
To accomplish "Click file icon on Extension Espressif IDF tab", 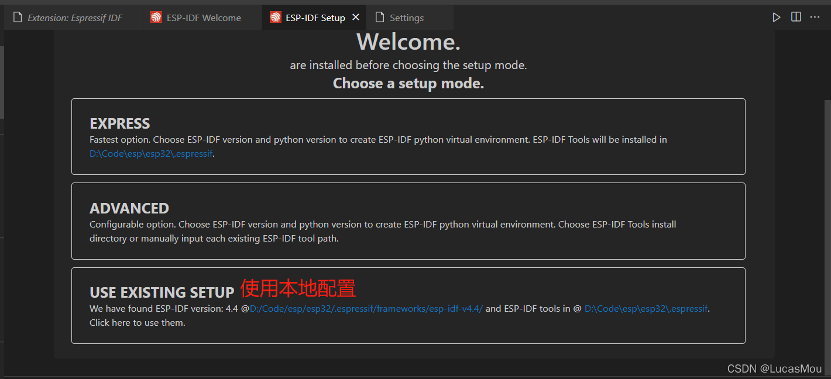I will click(x=17, y=18).
